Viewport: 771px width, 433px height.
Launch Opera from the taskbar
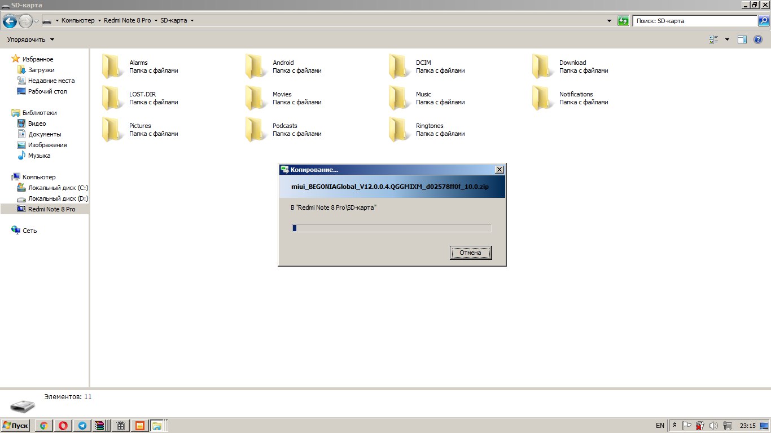(x=63, y=426)
